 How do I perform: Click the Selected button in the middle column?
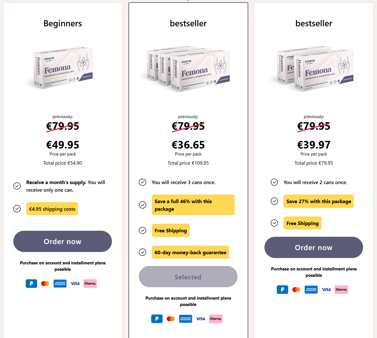pos(188,276)
